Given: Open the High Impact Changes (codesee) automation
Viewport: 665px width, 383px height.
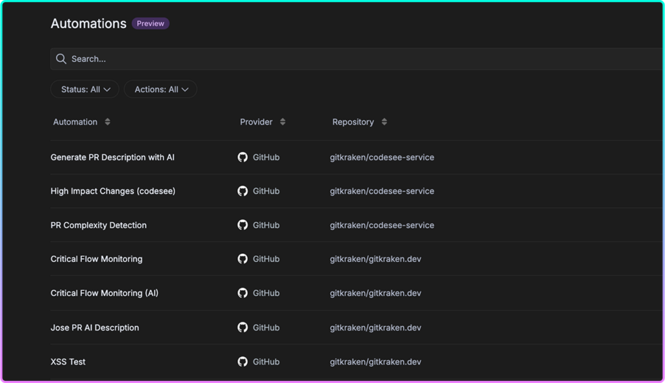Looking at the screenshot, I should pos(114,191).
